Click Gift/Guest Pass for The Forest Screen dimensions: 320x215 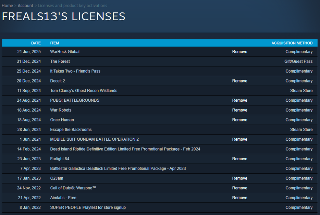(x=298, y=61)
